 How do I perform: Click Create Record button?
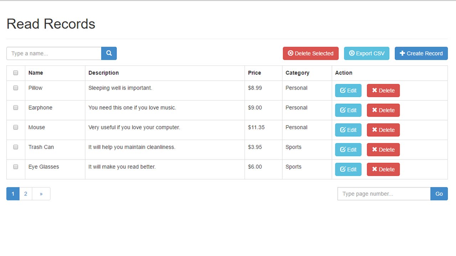click(421, 53)
